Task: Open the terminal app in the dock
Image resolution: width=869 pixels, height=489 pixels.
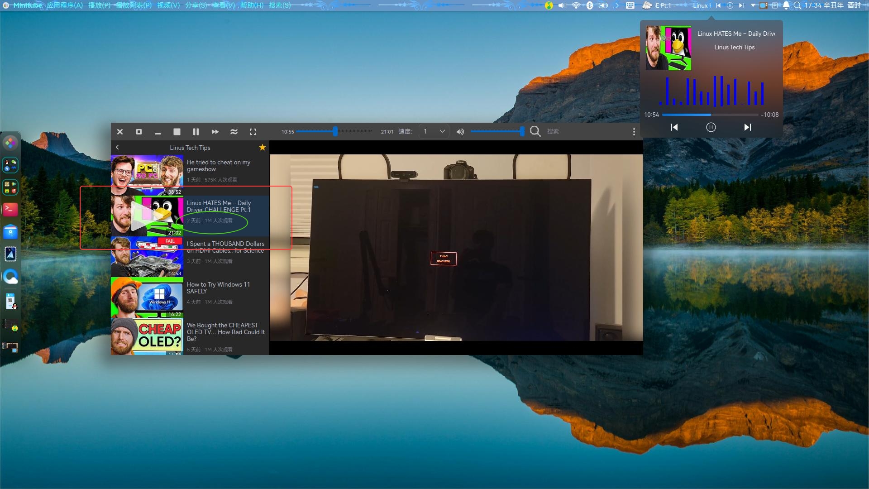Action: [x=10, y=209]
